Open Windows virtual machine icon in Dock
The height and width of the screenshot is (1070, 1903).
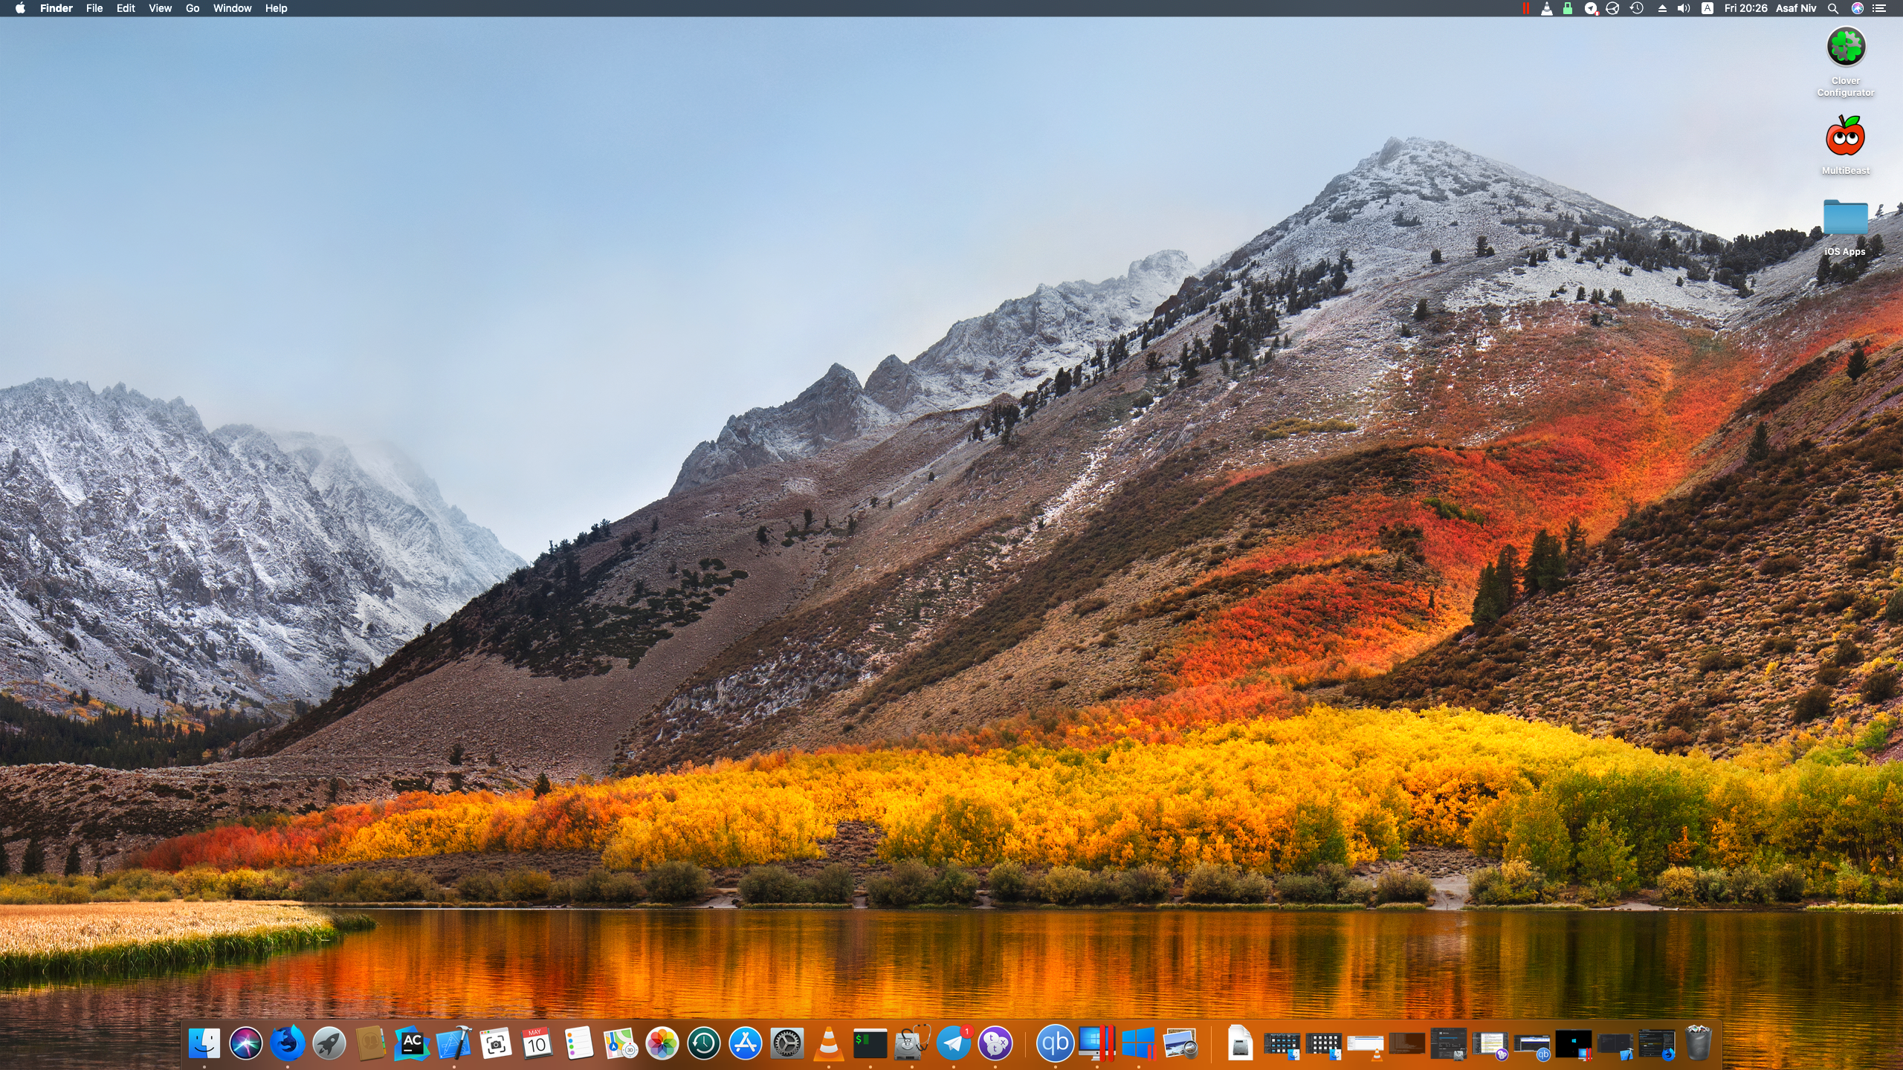[x=1138, y=1043]
